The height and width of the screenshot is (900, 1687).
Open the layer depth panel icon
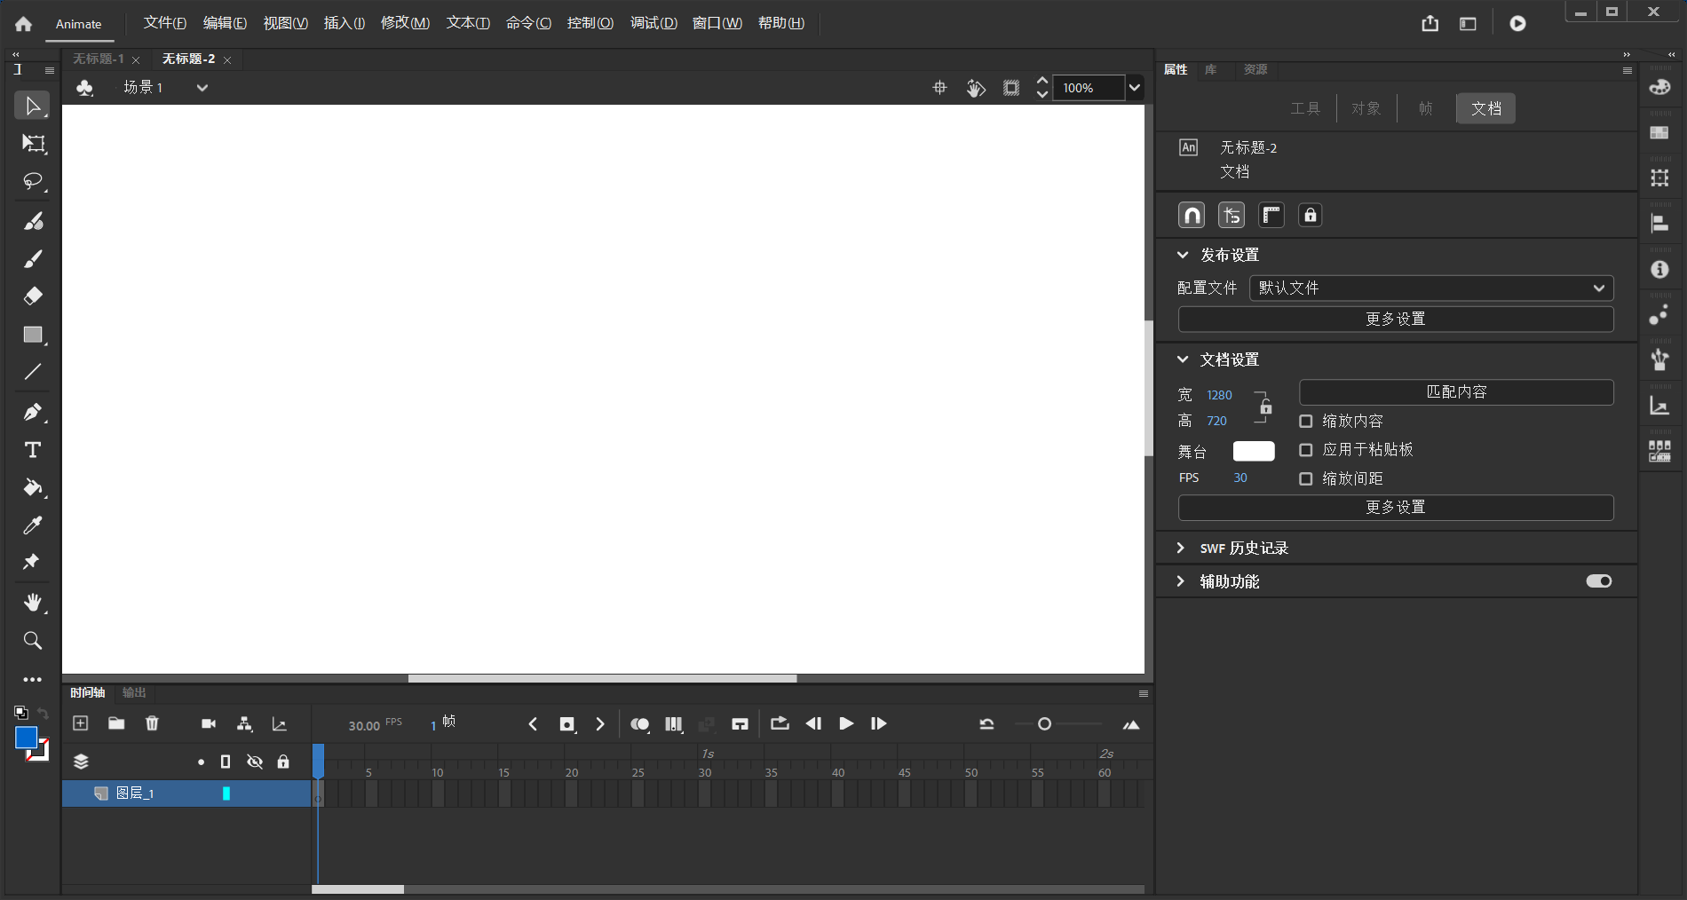click(280, 723)
